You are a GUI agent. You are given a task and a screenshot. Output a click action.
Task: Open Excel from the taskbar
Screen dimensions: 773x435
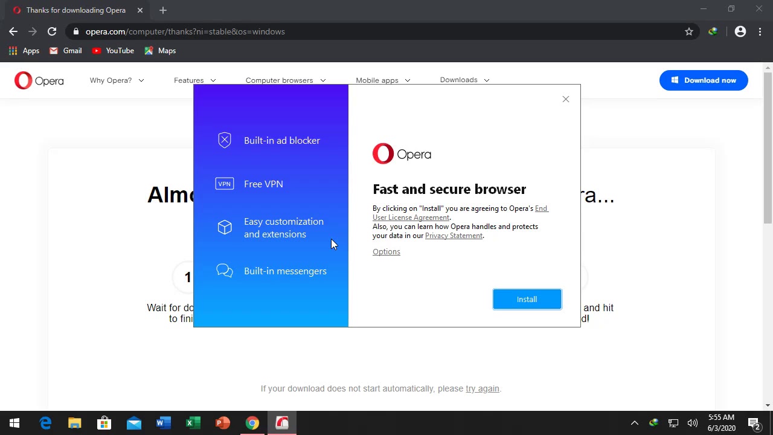click(x=193, y=423)
